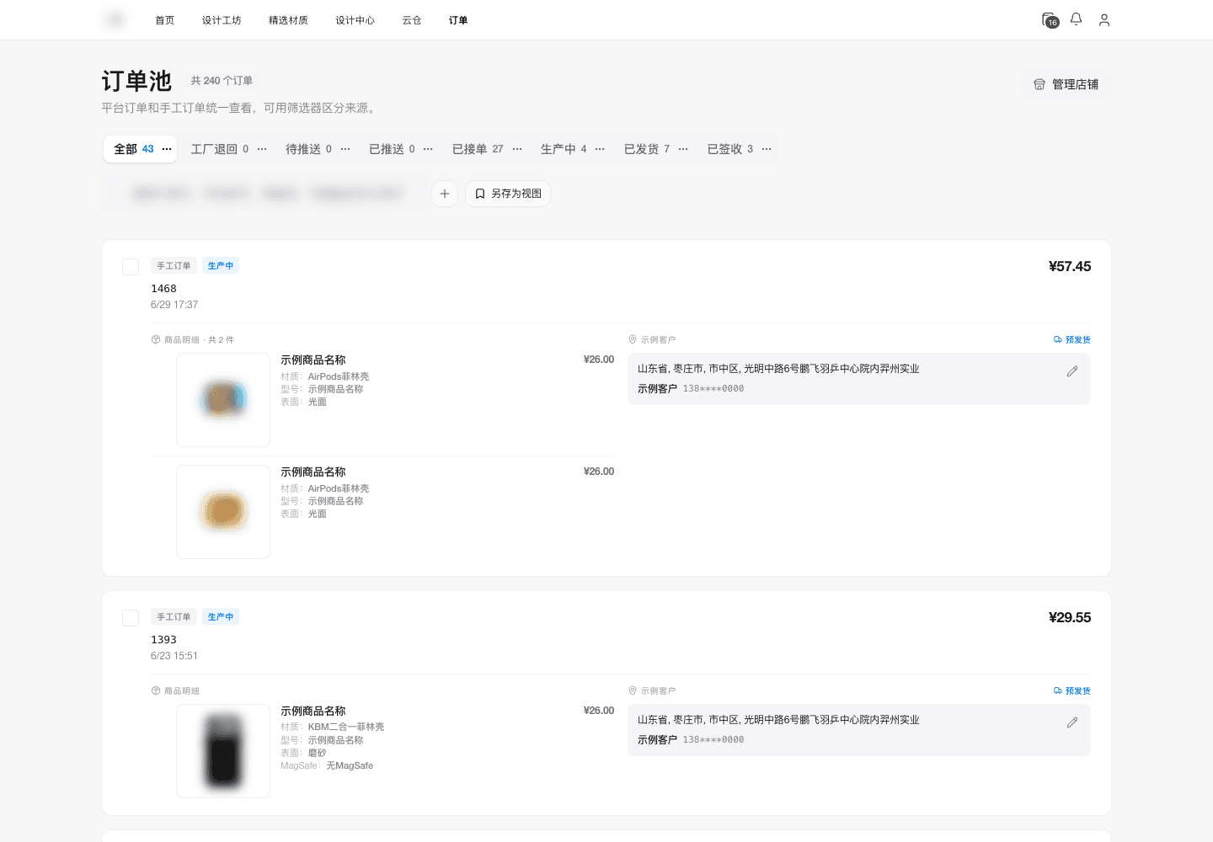Image resolution: width=1213 pixels, height=842 pixels.
Task: Click location pin icon in order 1393
Action: [x=633, y=690]
